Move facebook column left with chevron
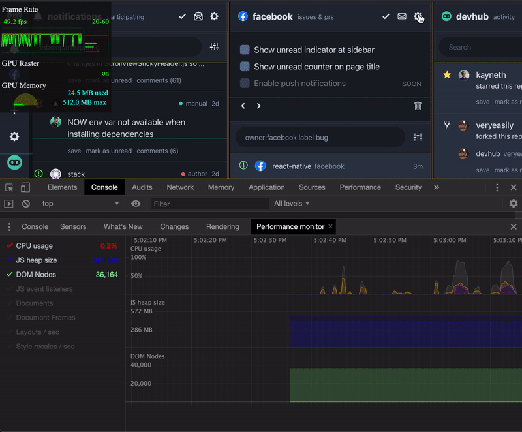This screenshot has width=522, height=432. click(x=243, y=106)
